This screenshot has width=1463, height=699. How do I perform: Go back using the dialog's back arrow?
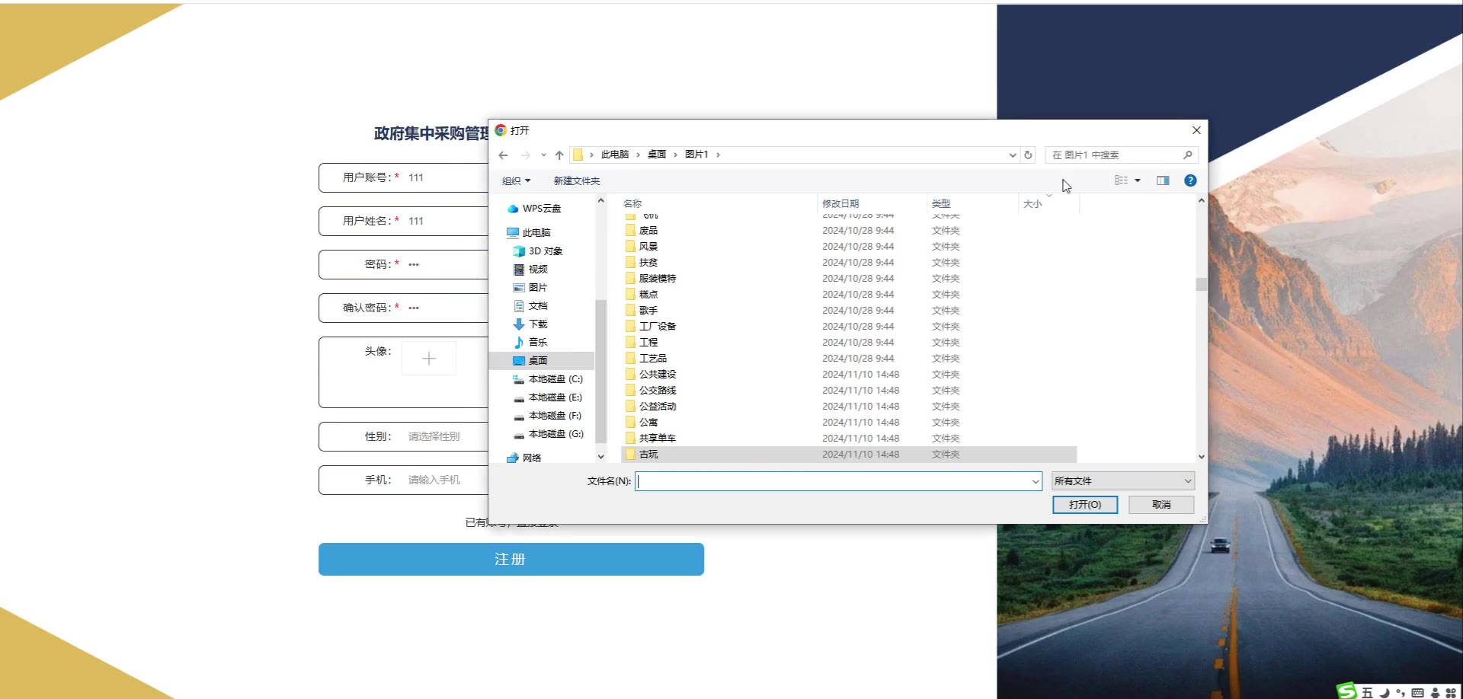pyautogui.click(x=503, y=155)
